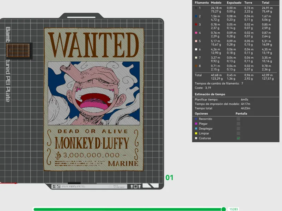Click the layer slider handle
This screenshot has height=211, width=282.
pos(223,209)
